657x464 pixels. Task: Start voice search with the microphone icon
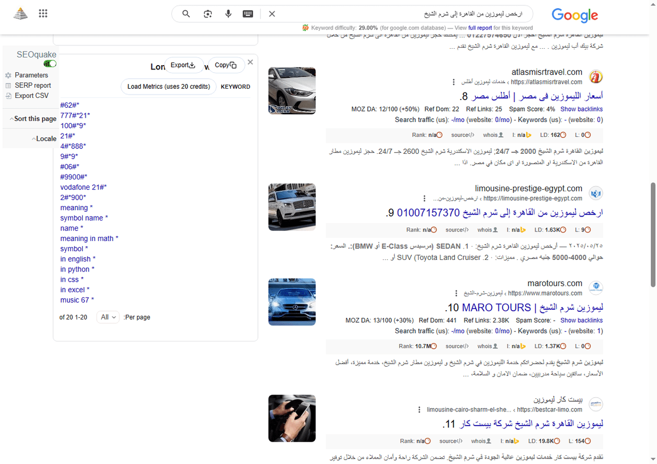click(x=228, y=14)
